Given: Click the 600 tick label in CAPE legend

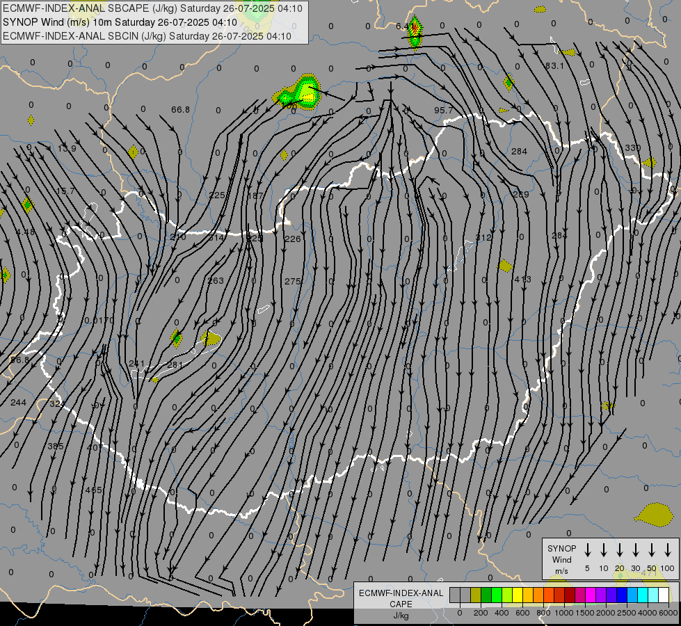Looking at the screenshot, I should pyautogui.click(x=522, y=613).
